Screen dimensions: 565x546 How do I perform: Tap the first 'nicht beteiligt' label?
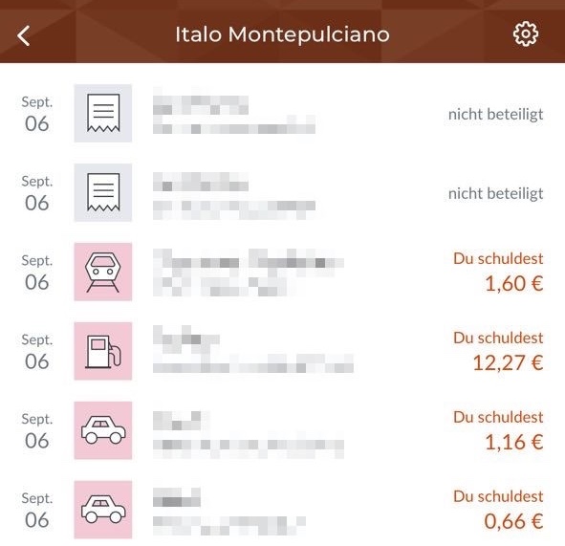(496, 115)
